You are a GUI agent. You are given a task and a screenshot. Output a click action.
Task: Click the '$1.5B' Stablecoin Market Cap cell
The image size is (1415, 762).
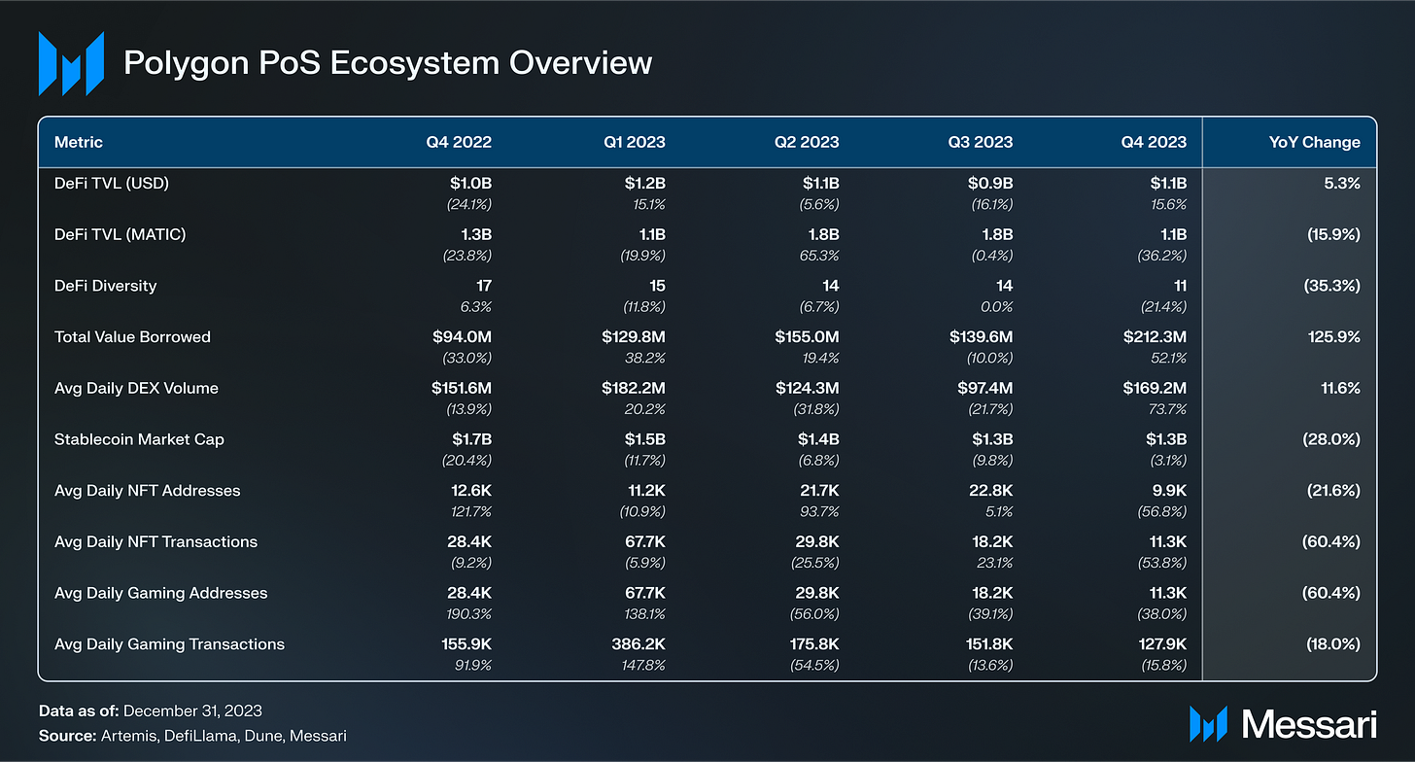click(645, 439)
